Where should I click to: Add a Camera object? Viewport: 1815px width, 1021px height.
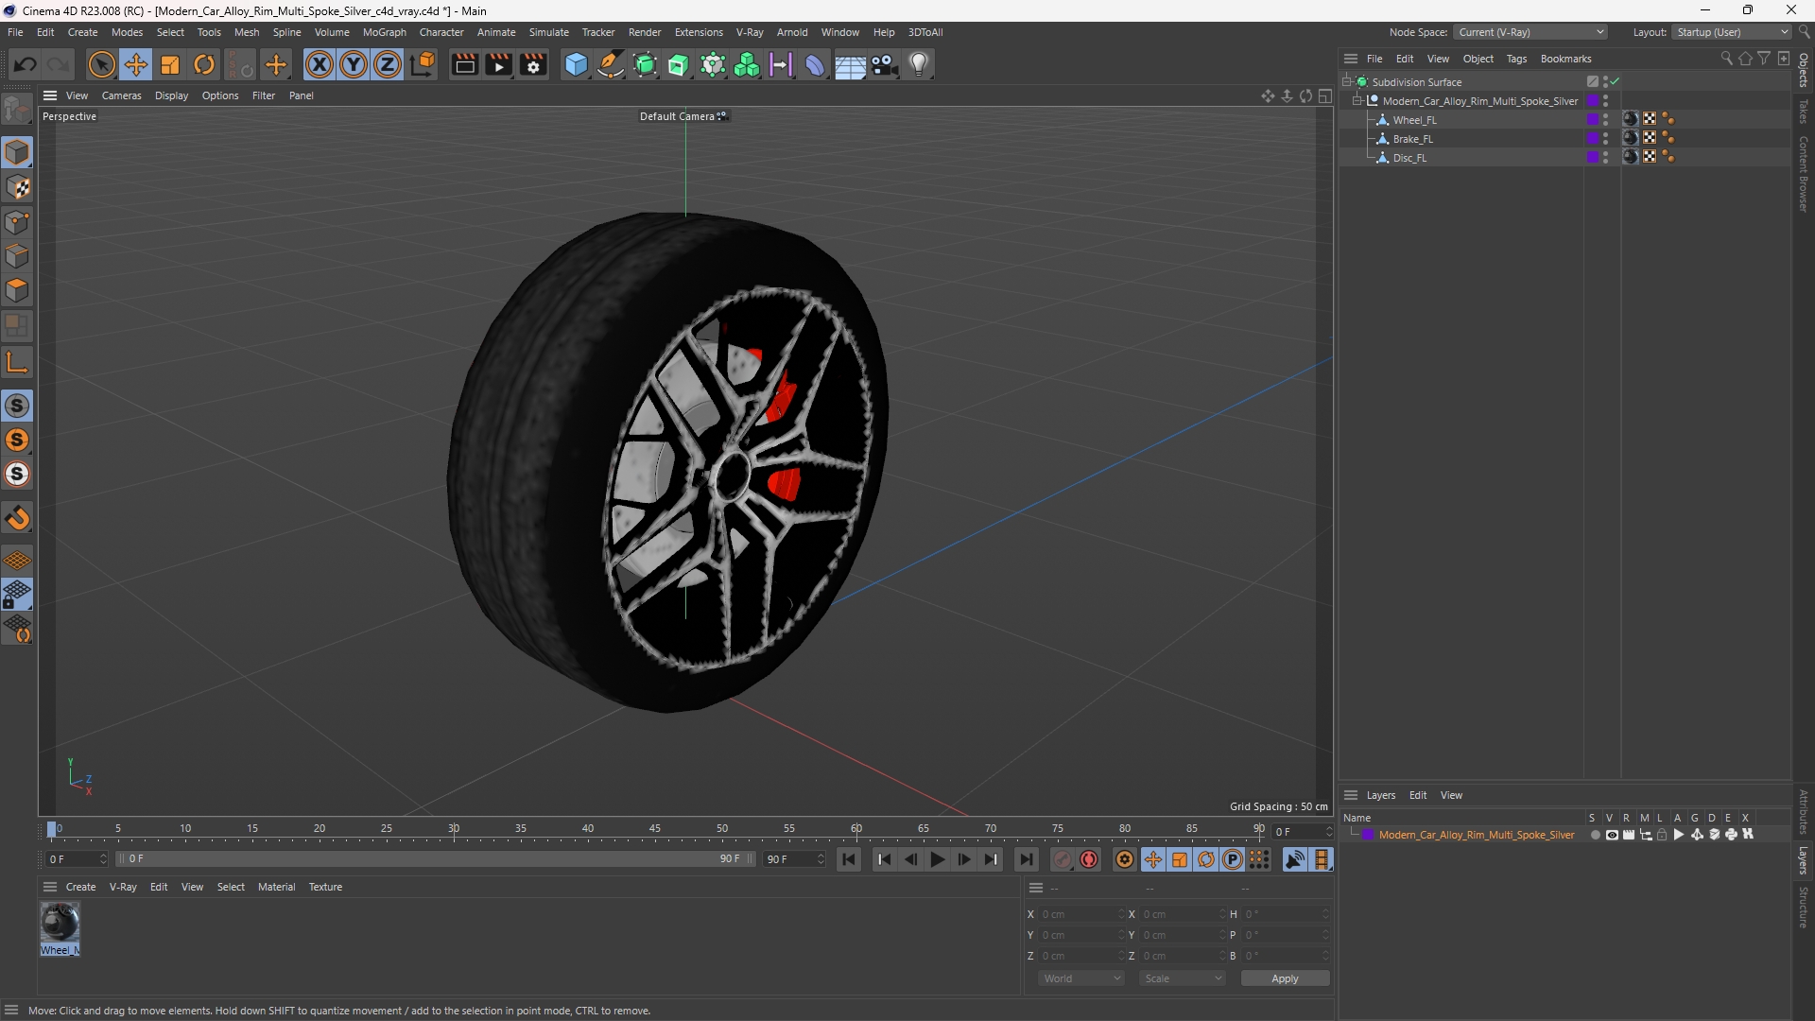point(884,64)
